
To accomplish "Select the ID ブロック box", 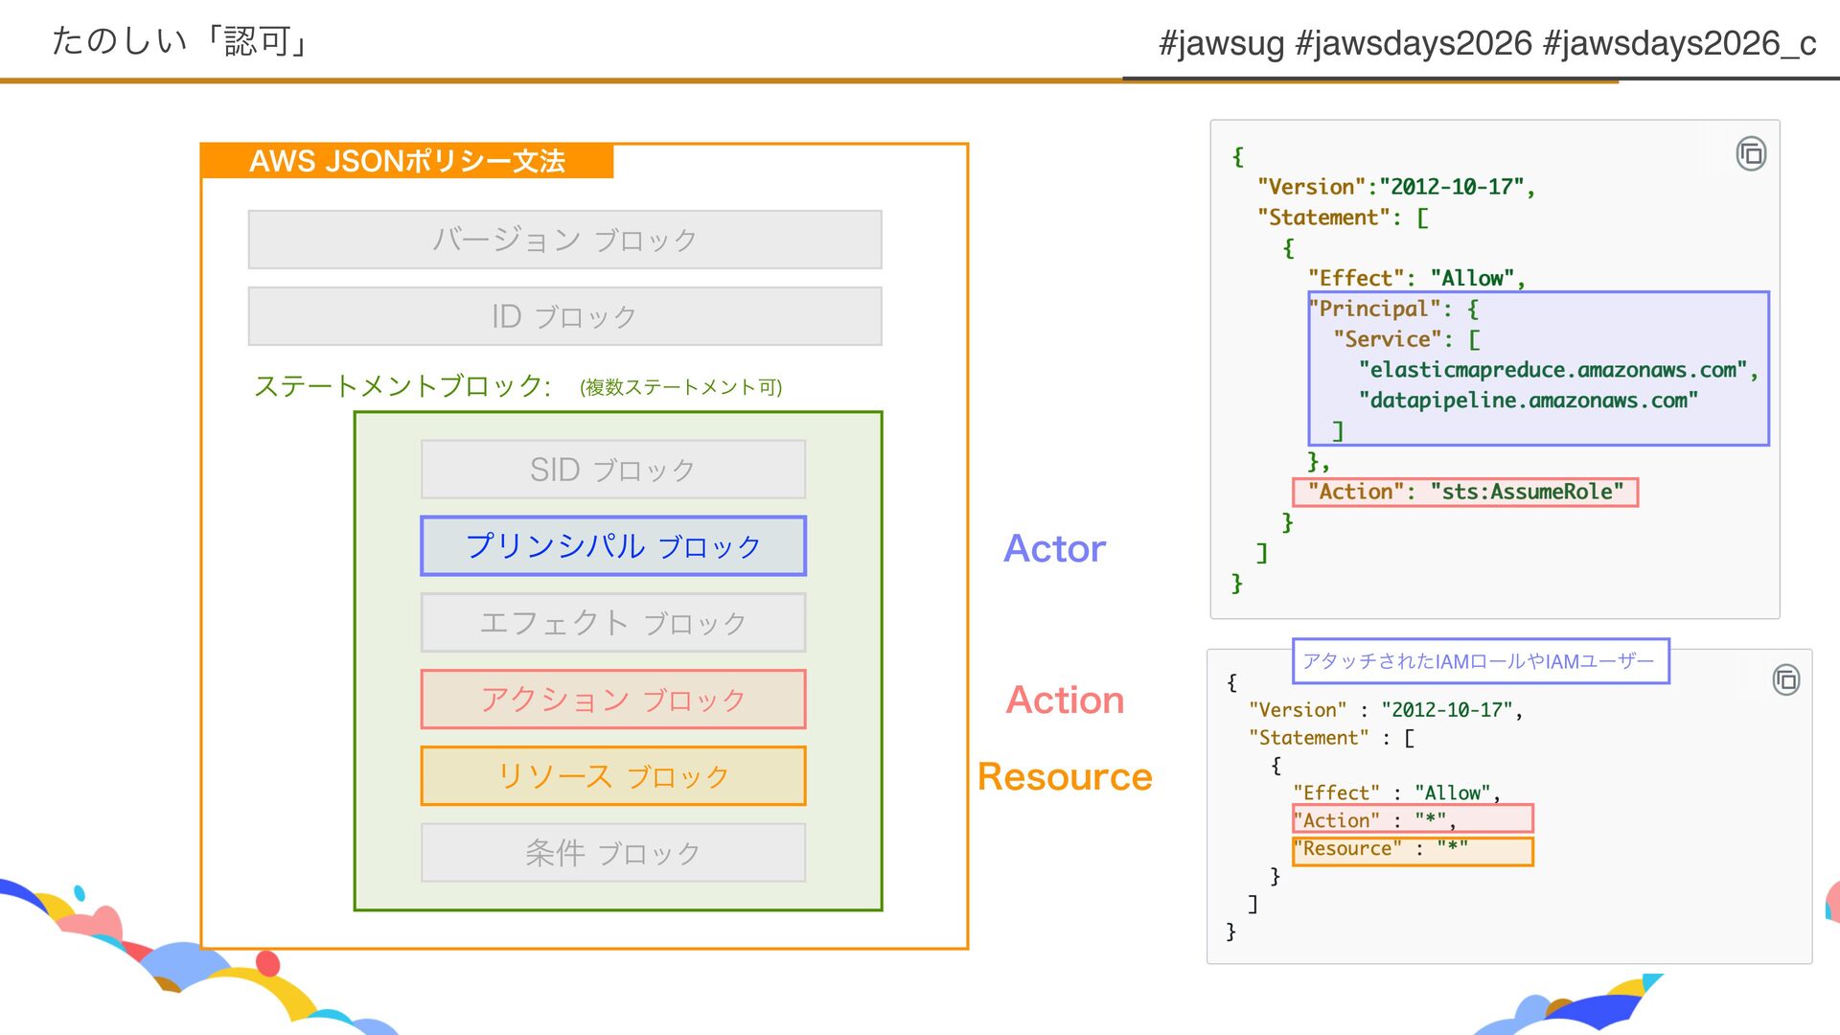I will tap(564, 316).
